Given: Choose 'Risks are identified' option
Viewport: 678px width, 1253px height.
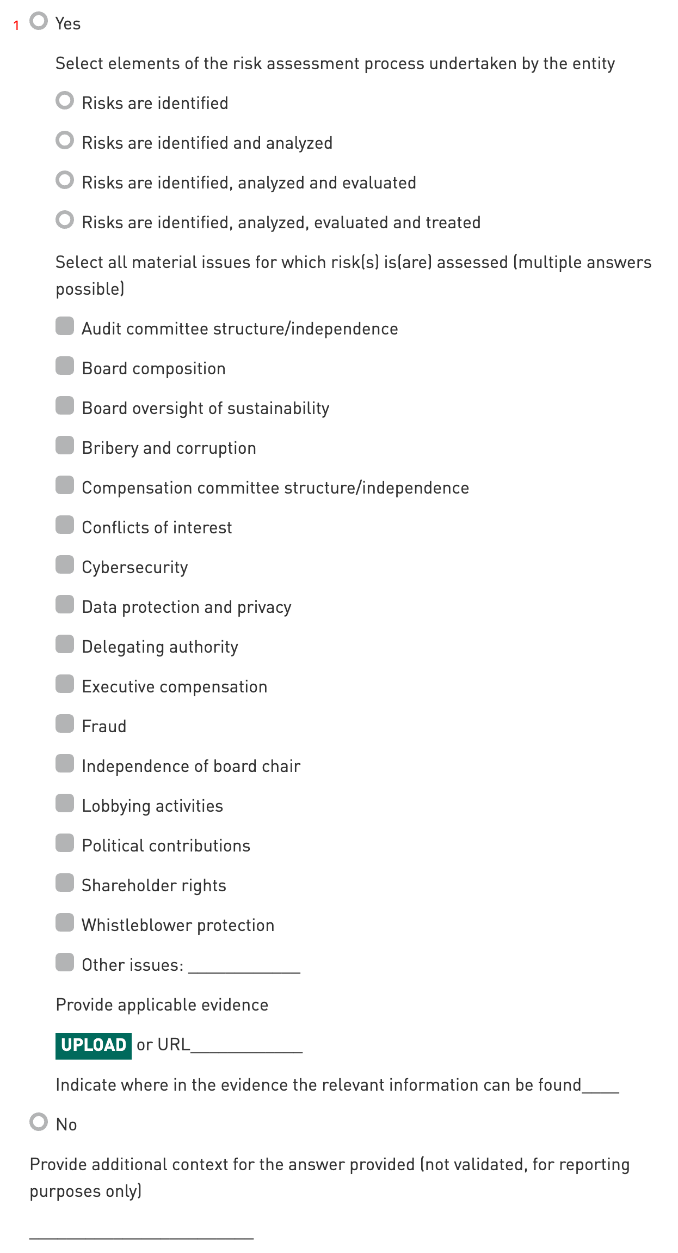Looking at the screenshot, I should pyautogui.click(x=65, y=101).
